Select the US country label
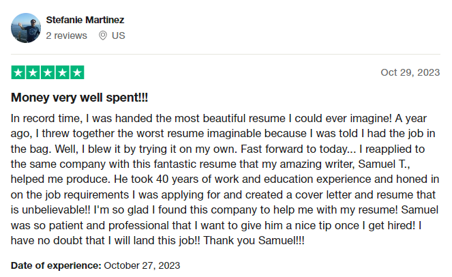 (x=119, y=35)
